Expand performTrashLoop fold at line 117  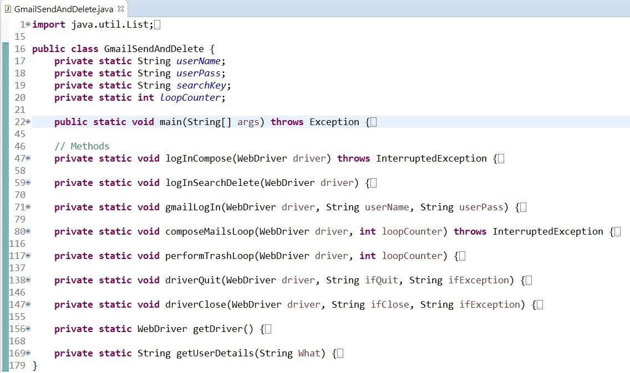(28, 256)
